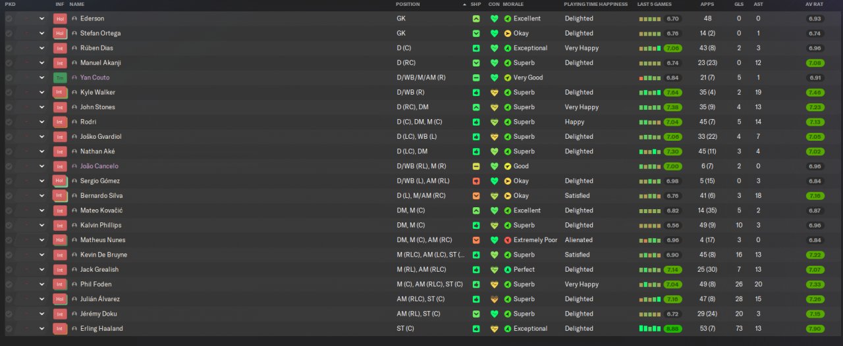
Task: Click Sergio Gómez's red sharpness icon
Action: [476, 181]
